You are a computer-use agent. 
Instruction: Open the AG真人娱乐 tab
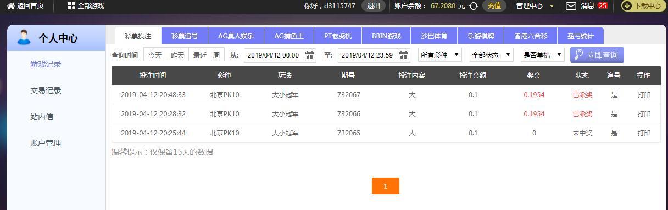coord(236,36)
